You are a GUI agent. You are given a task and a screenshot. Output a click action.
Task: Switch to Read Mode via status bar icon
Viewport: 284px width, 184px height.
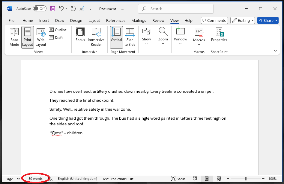click(x=195, y=179)
